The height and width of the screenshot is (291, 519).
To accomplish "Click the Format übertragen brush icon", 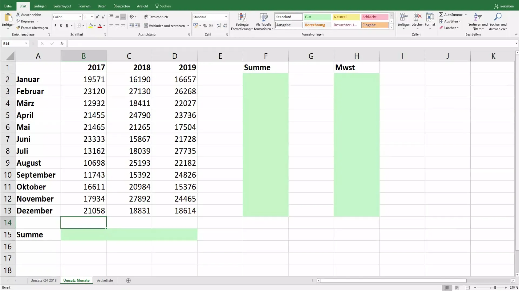I will (x=18, y=28).
